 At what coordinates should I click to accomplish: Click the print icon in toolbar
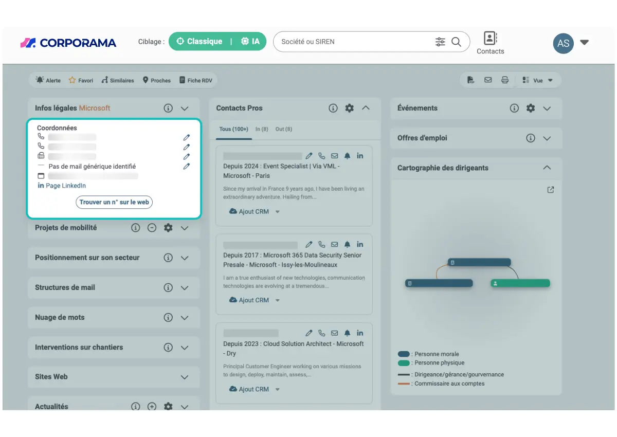click(x=505, y=80)
